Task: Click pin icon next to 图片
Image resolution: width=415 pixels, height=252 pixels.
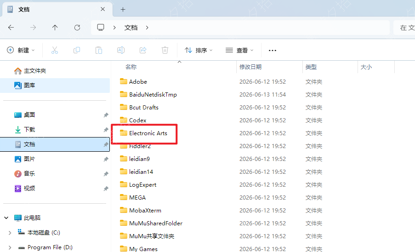Action: (x=106, y=159)
